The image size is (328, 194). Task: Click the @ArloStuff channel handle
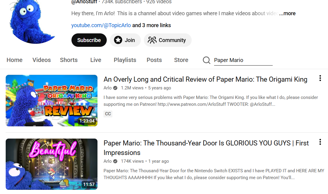click(x=84, y=2)
